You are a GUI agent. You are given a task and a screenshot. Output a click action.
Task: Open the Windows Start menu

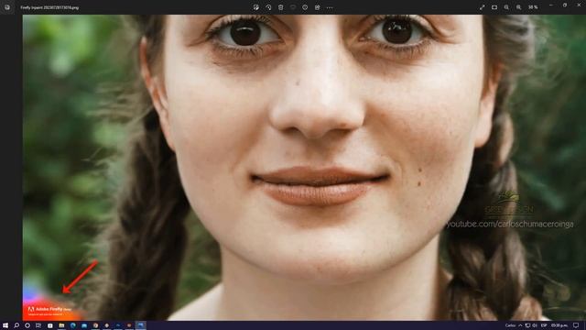(x=5, y=325)
